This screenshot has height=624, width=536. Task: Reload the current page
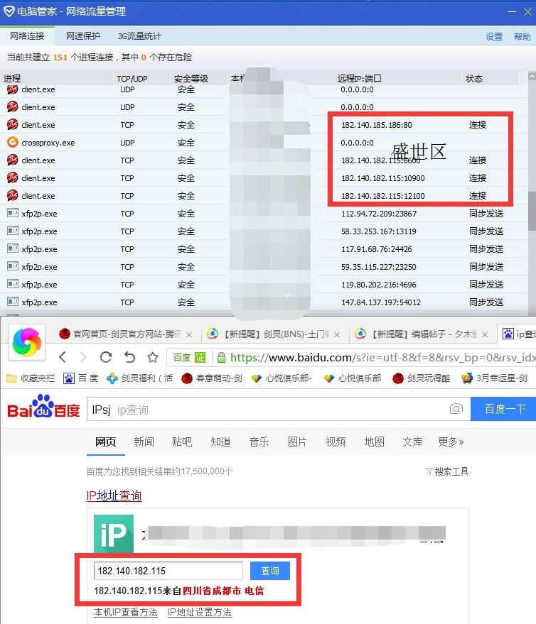pos(106,357)
